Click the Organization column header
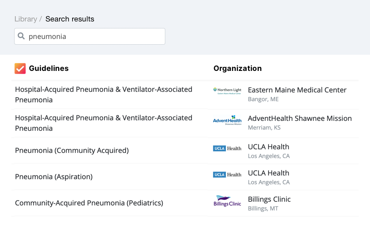Screen dimensions: 370x225 [237, 68]
